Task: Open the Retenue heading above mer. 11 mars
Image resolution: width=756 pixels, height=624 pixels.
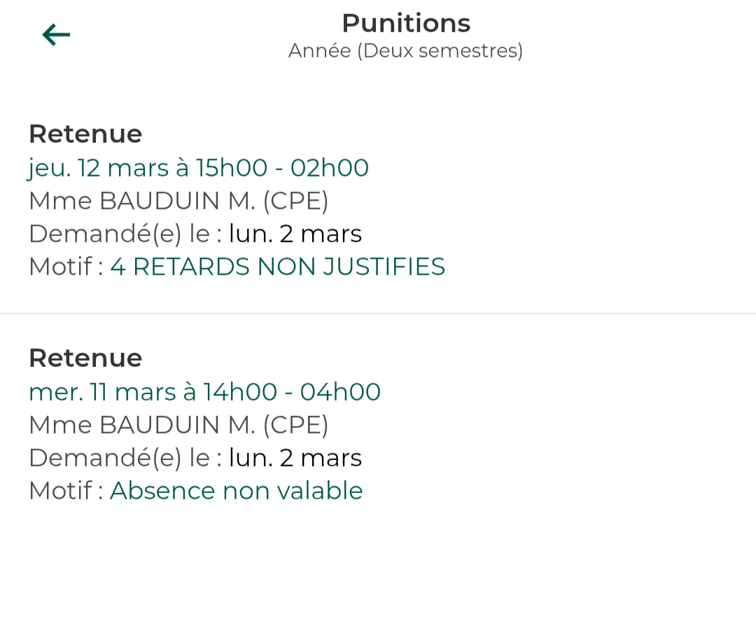Action: [85, 358]
